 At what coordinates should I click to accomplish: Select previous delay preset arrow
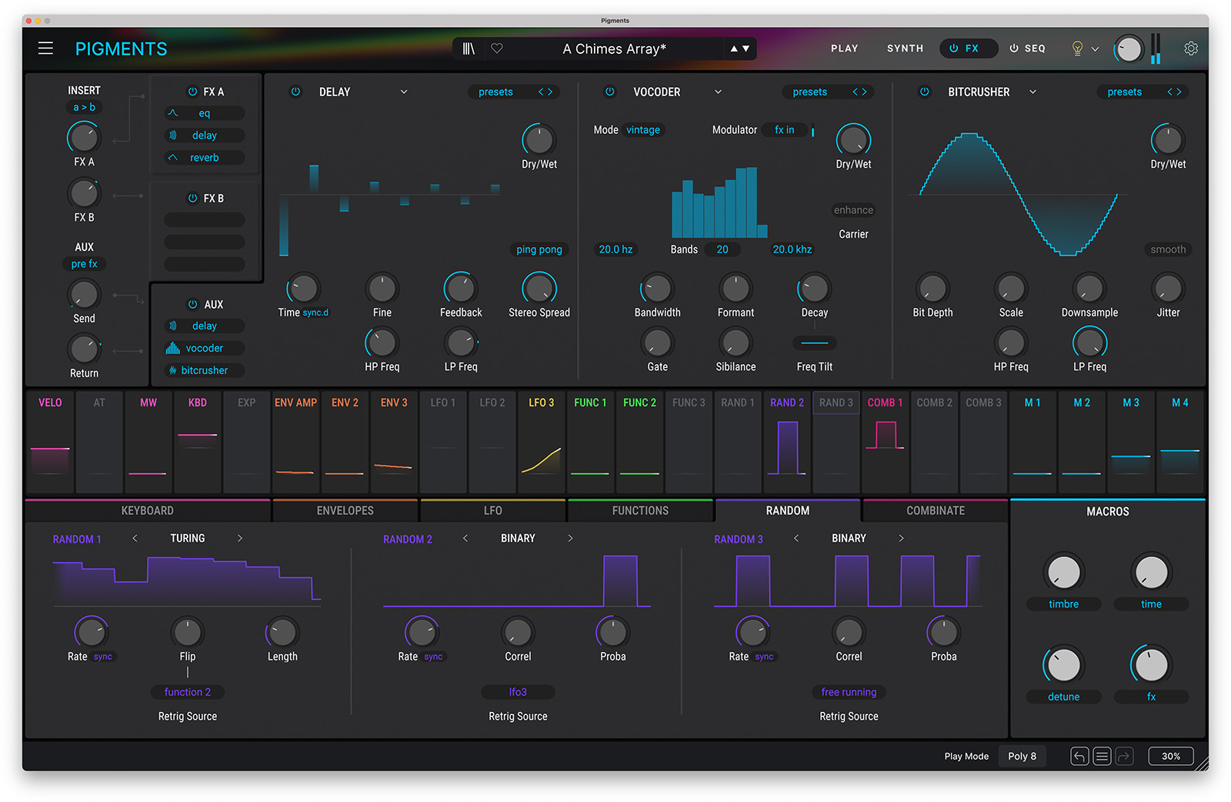coord(541,92)
